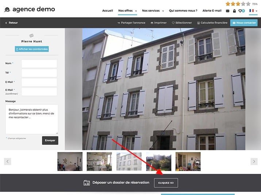Click the CLIQUEZ ICI button
This screenshot has height=195, width=261.
coord(166,183)
